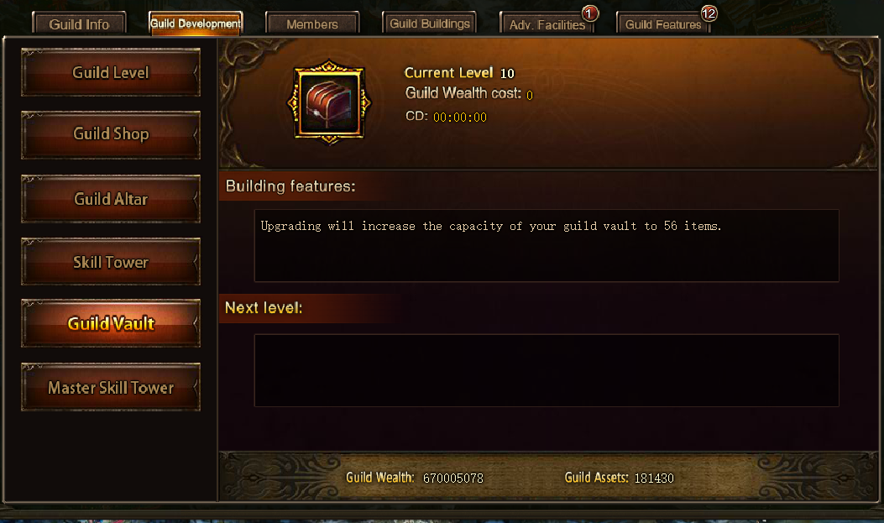Click the Guild Vault chest icon
884x523 pixels.
click(x=329, y=102)
